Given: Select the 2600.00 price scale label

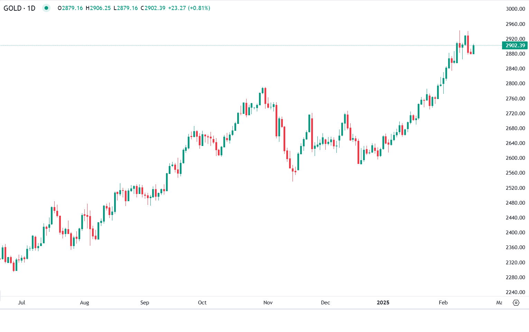Looking at the screenshot, I should tap(515, 158).
